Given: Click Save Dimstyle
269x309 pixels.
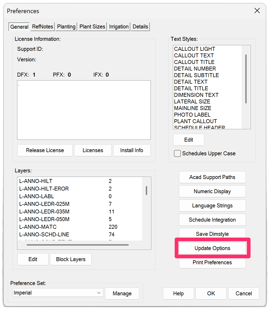Looking at the screenshot, I should [x=212, y=234].
